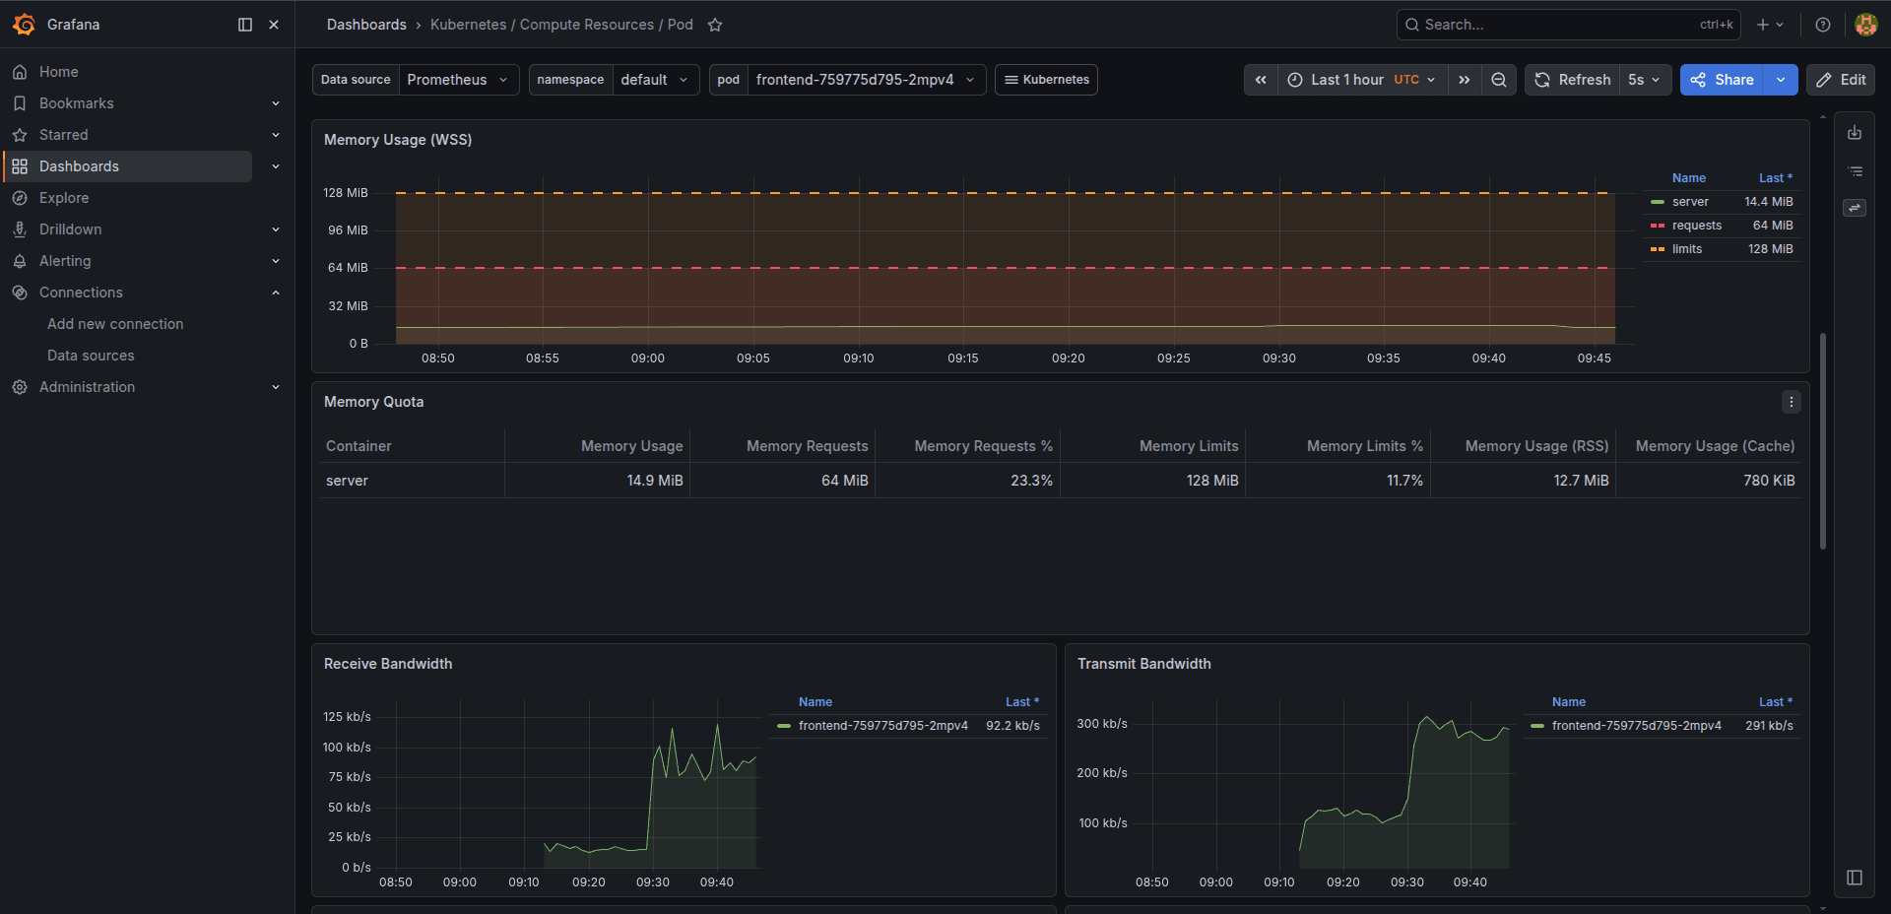Click the Edit dashboard button
The height and width of the screenshot is (914, 1891).
1841,80
